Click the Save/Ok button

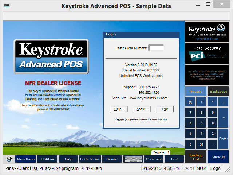click(218, 157)
